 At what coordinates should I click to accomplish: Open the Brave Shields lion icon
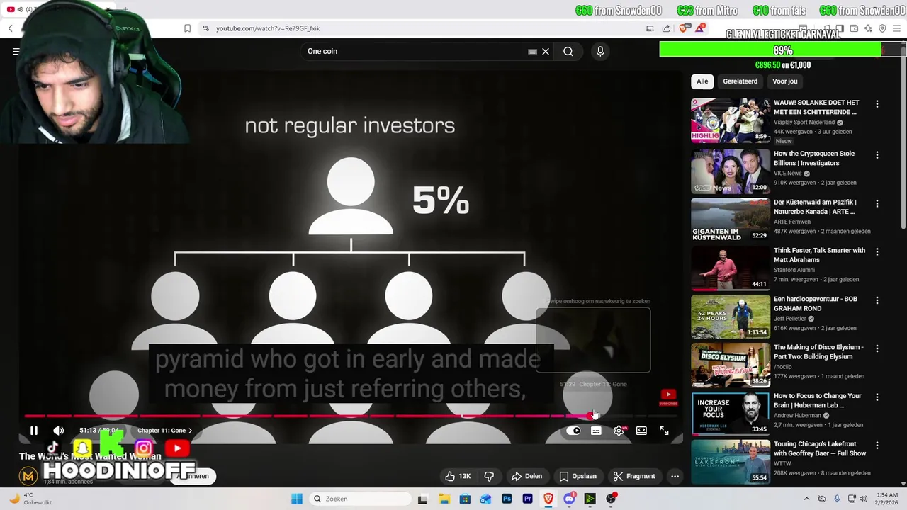(x=684, y=28)
